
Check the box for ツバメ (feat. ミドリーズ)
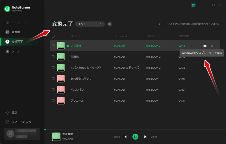53,67
